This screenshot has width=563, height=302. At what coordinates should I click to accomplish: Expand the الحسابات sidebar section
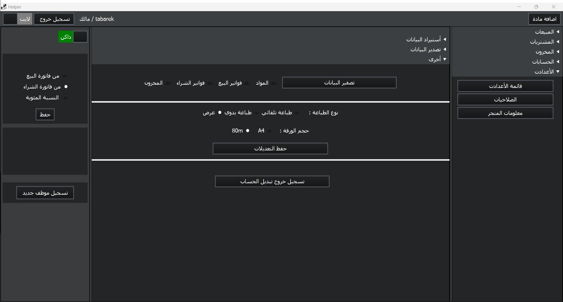(x=545, y=62)
